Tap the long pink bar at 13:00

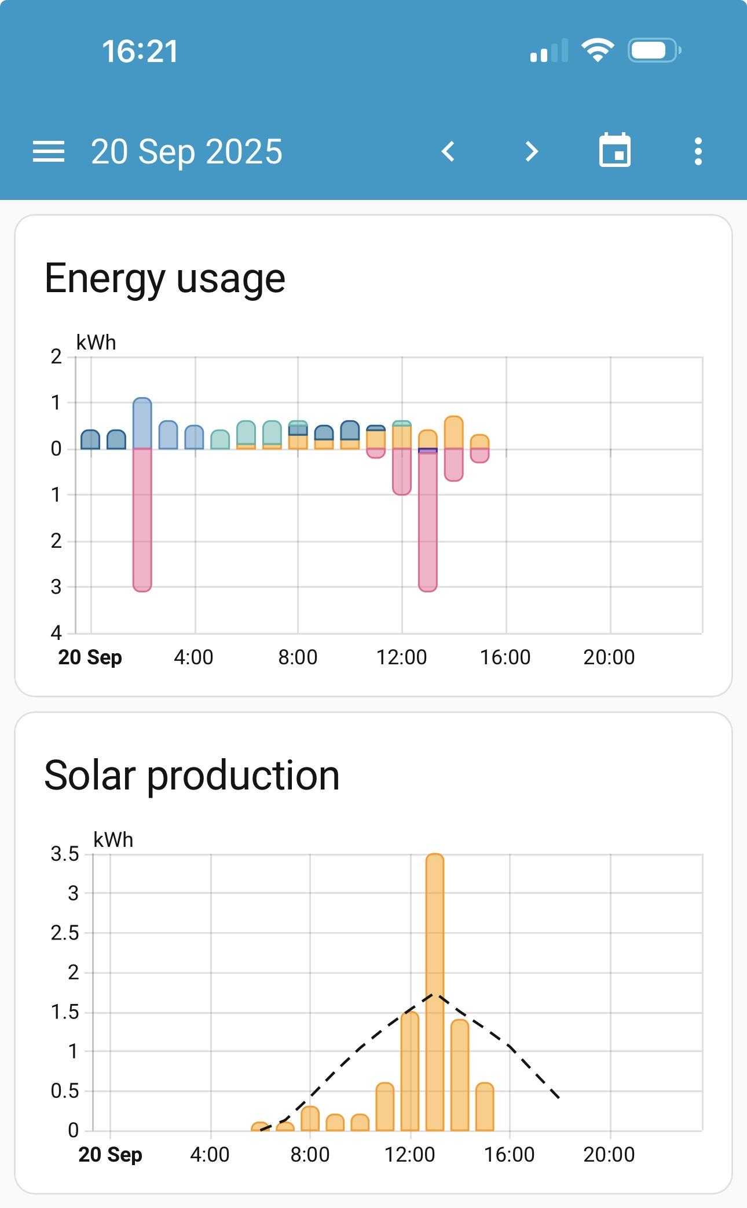pos(428,522)
